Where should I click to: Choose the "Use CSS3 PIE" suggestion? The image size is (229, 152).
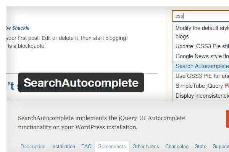(202, 76)
